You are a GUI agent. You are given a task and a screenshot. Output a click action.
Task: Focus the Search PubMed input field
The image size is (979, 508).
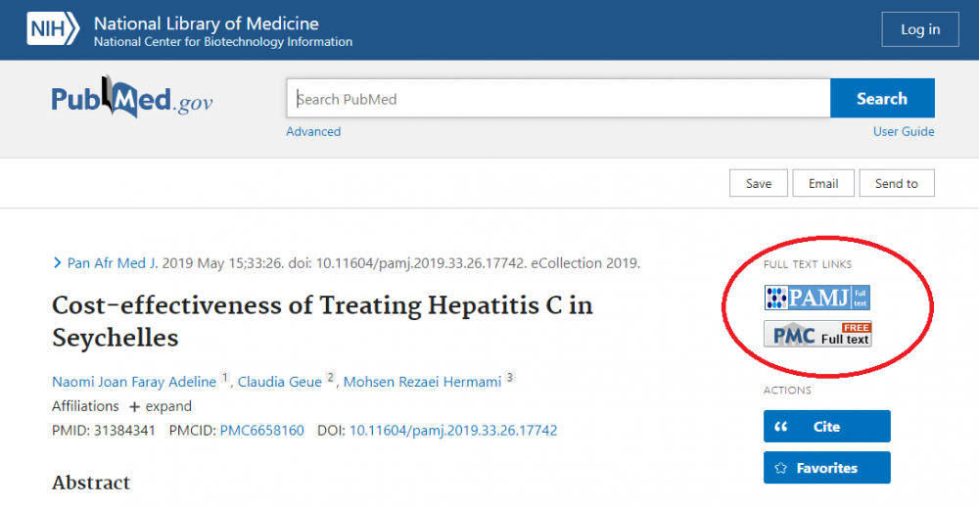coord(558,99)
